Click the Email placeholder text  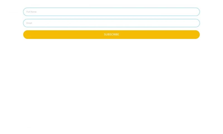(x=29, y=23)
